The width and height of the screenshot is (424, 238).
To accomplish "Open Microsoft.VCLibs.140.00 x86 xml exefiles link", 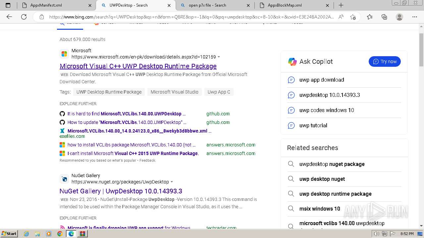I will [139, 131].
